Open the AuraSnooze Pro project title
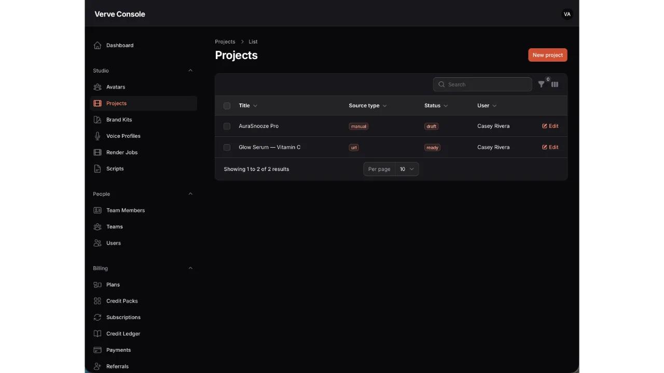Screen dimensions: 664x373 [x=258, y=126]
